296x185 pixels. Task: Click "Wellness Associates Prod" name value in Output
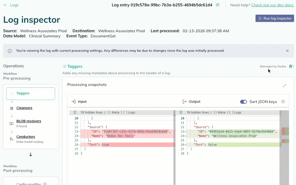[234, 136]
